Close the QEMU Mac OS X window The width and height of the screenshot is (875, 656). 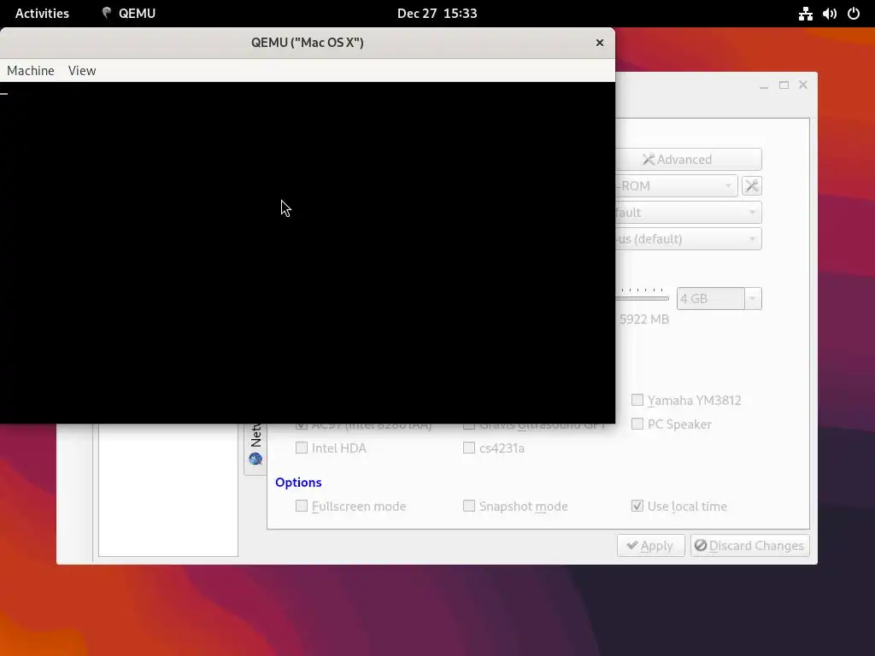599,43
